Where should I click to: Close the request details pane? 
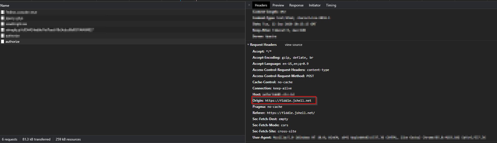249,5
